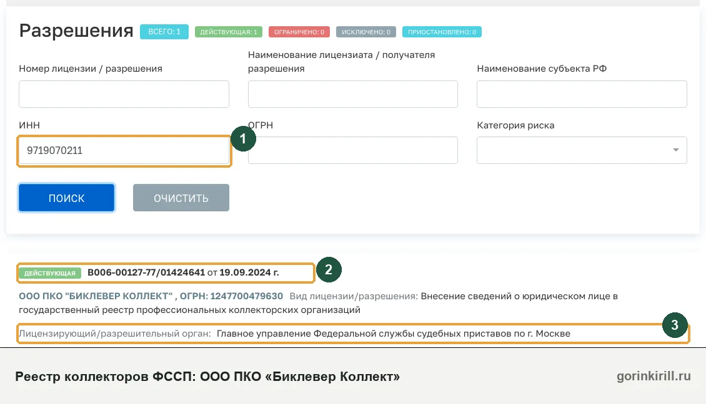Image resolution: width=706 pixels, height=404 pixels.
Task: Click the ДЕЙСТВУЮЩАЯ status label in the result
Action: (50, 273)
